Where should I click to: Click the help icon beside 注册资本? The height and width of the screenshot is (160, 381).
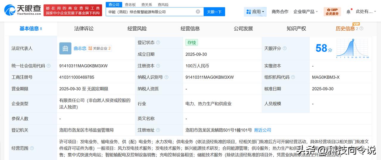click(158, 66)
